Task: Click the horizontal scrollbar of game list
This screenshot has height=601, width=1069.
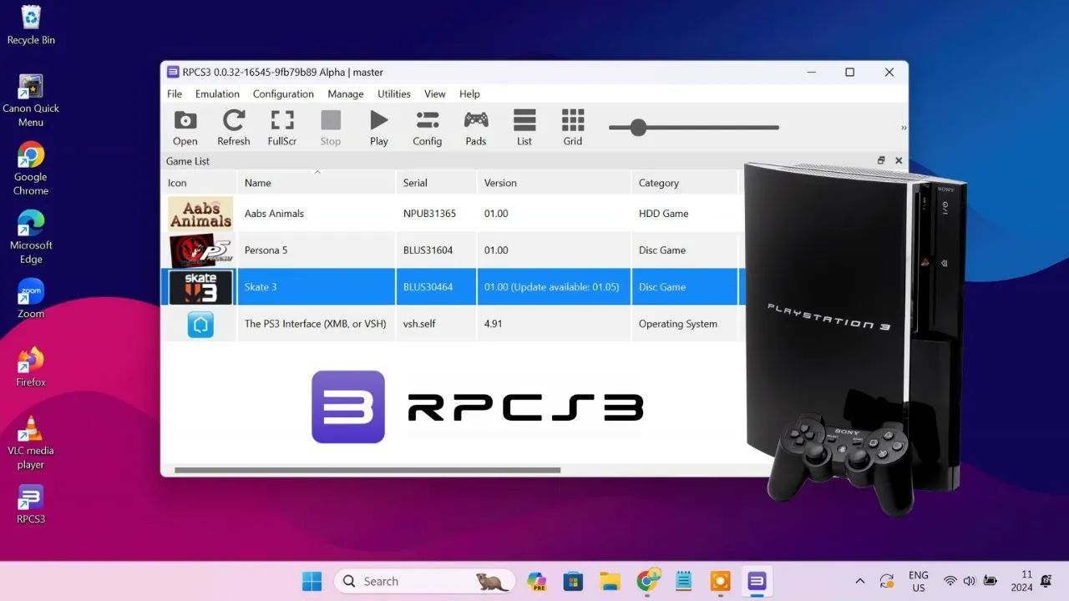Action: (x=367, y=470)
